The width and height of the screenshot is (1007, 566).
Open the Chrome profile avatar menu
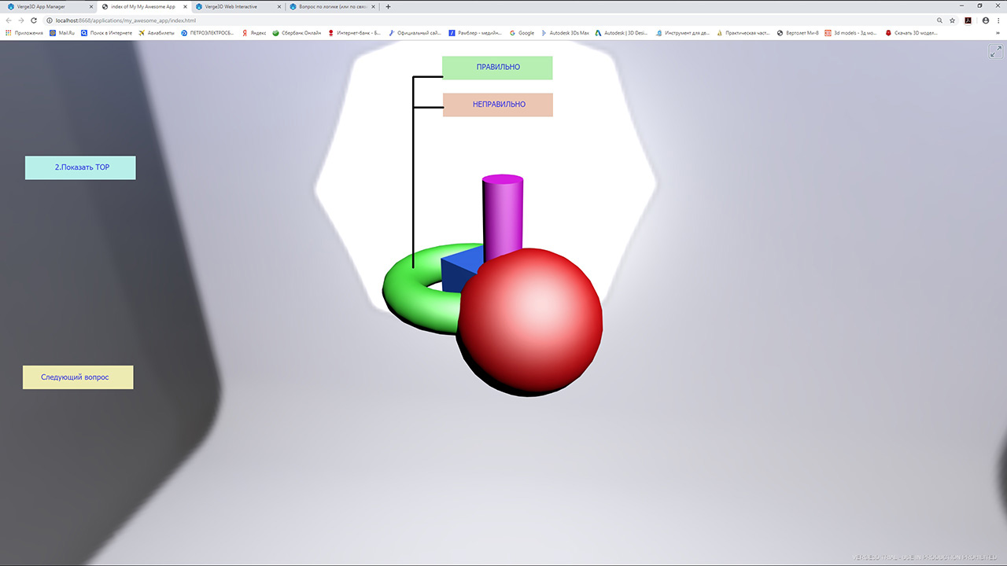tap(986, 20)
